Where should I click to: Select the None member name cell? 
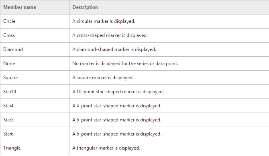[35, 64]
